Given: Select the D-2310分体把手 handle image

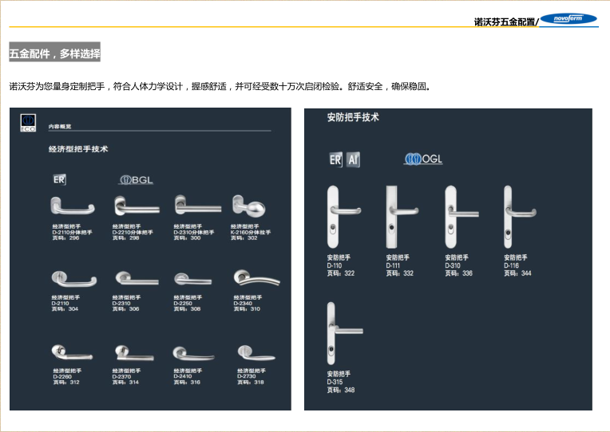Looking at the screenshot, I should (198, 205).
